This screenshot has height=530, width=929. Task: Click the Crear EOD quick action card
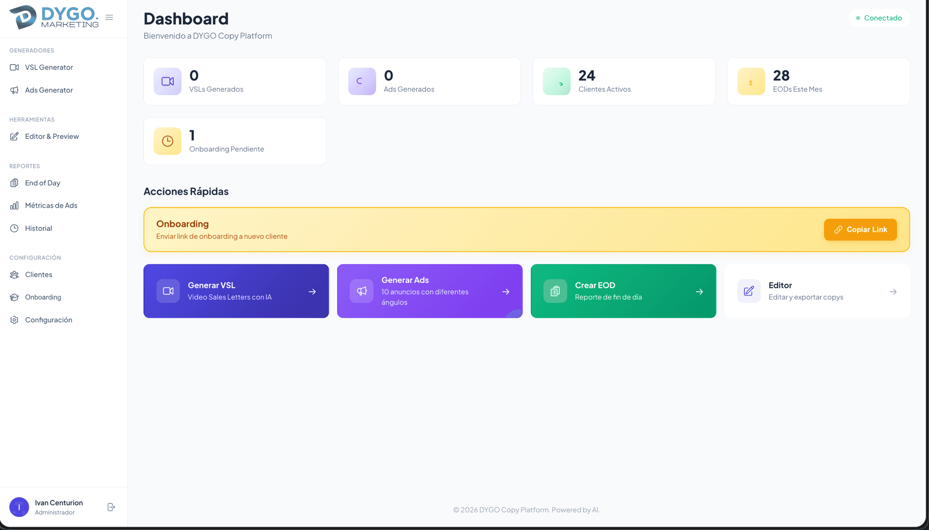click(623, 291)
